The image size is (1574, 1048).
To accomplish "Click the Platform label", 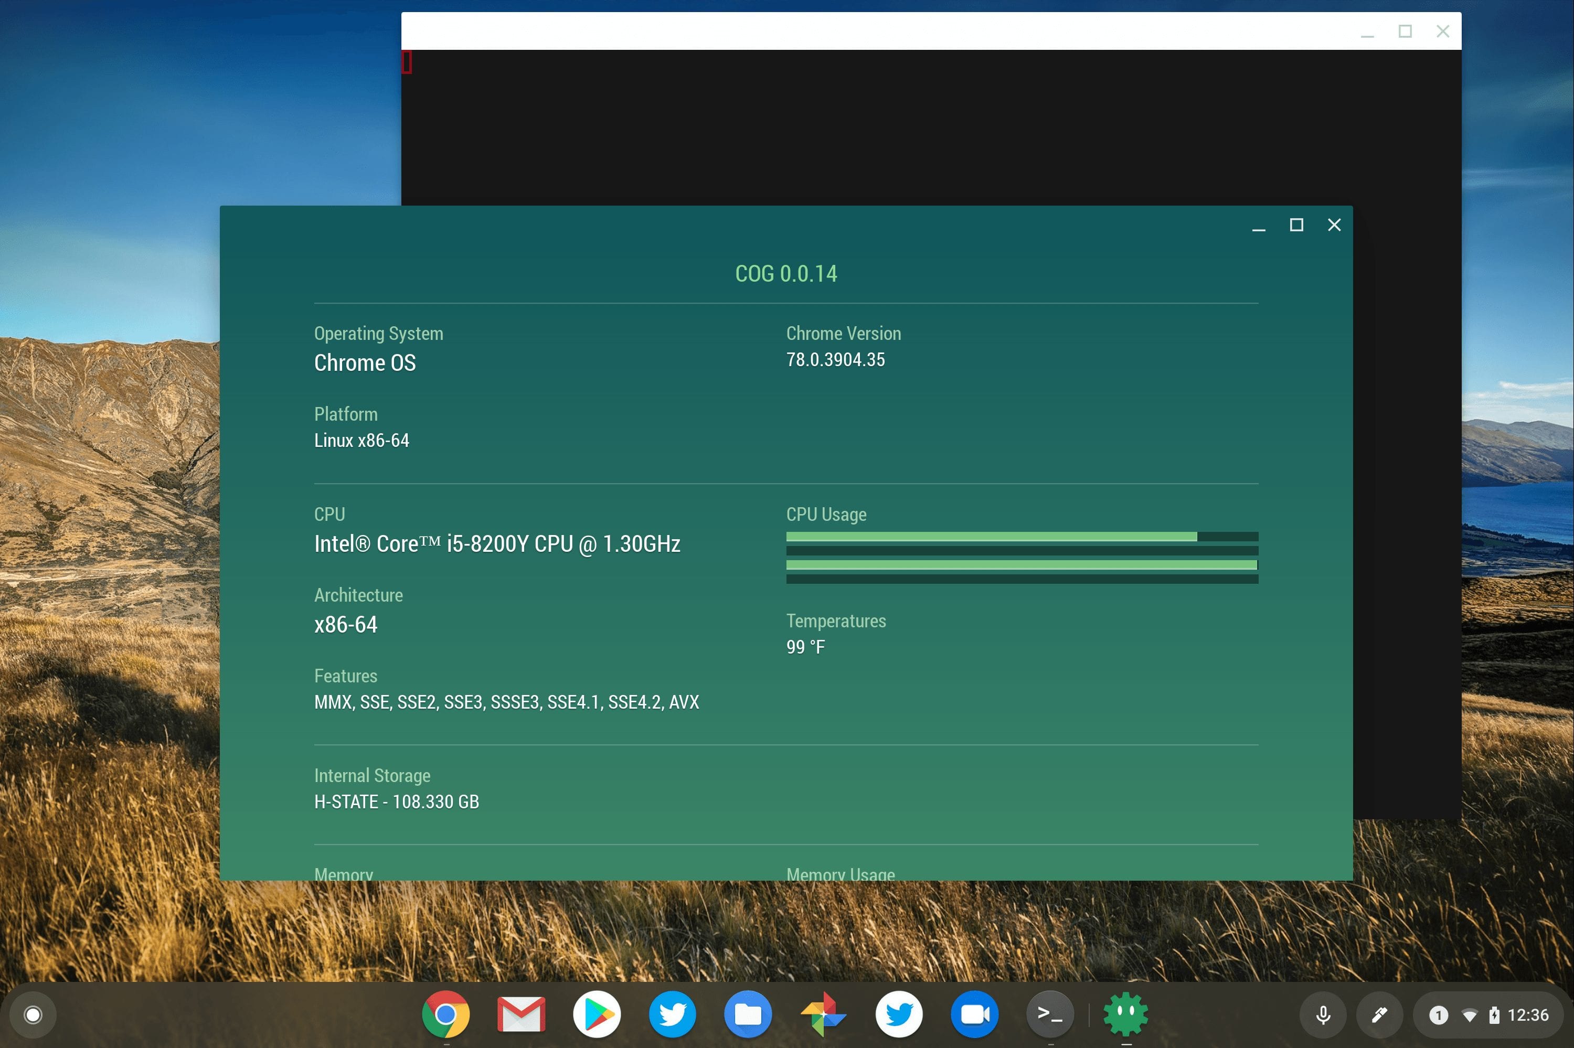I will pos(346,414).
